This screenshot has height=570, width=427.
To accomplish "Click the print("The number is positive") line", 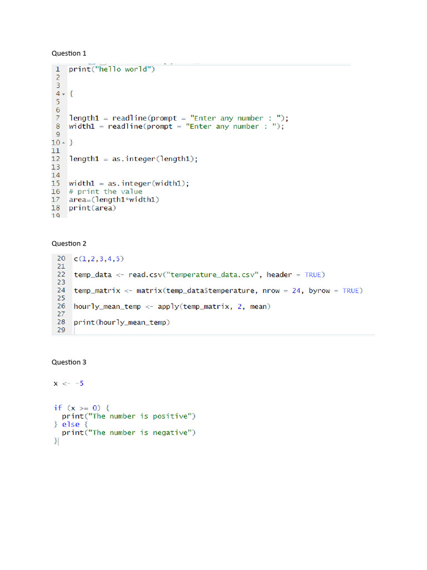I will (x=128, y=416).
